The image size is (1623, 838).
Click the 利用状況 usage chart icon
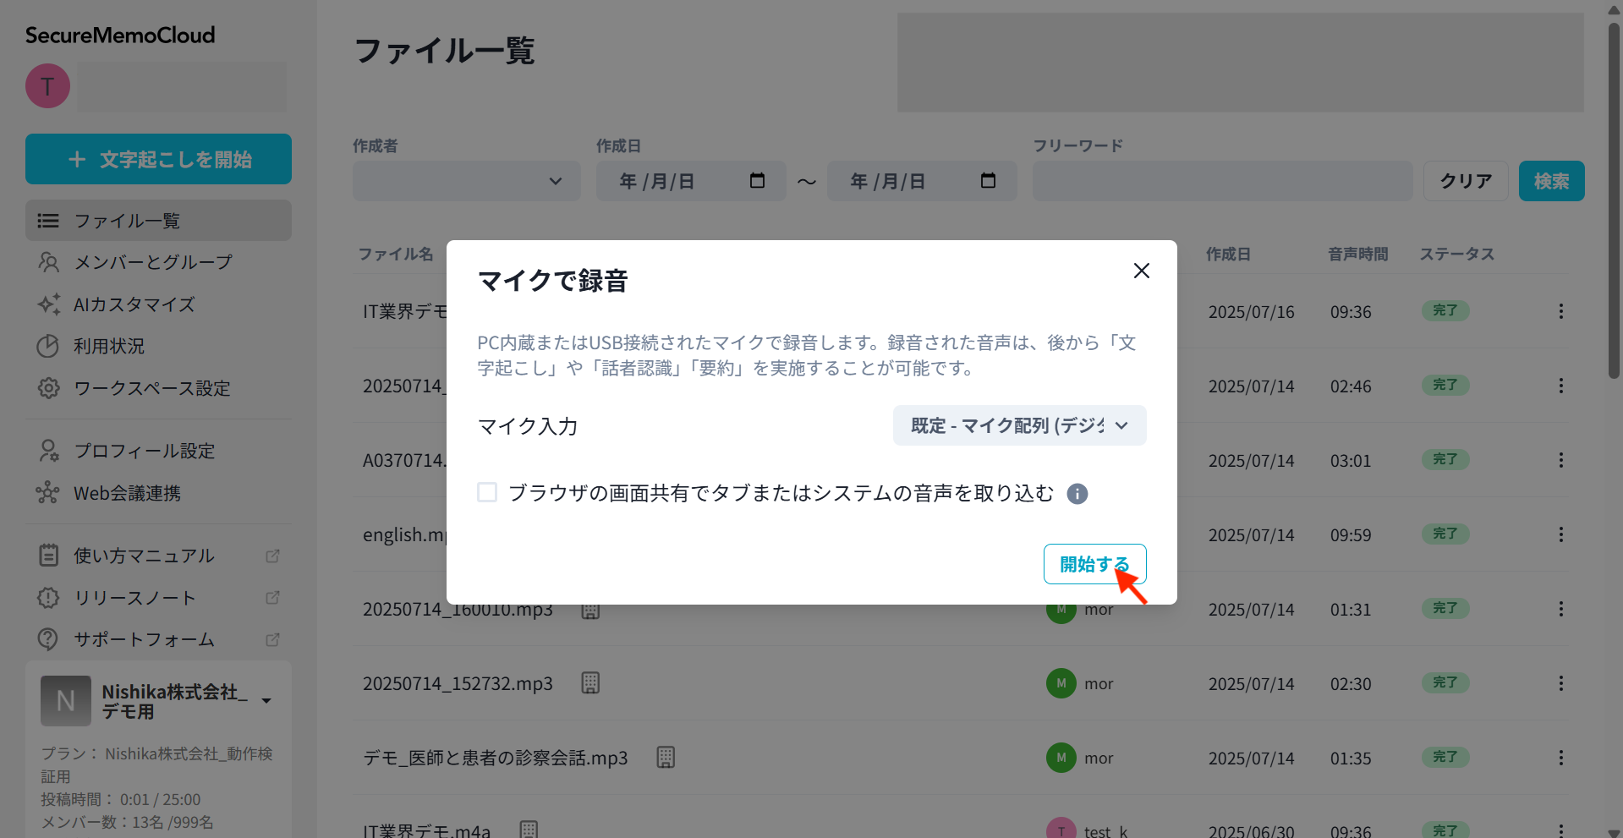pos(48,346)
